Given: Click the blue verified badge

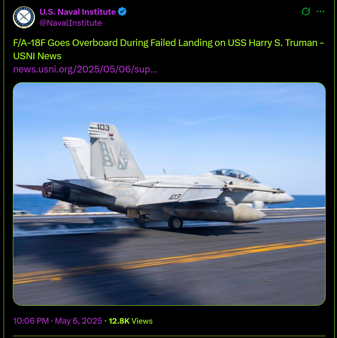Looking at the screenshot, I should point(122,12).
